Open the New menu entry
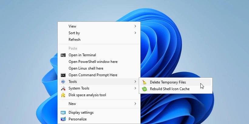249x124 pixels. click(99, 104)
